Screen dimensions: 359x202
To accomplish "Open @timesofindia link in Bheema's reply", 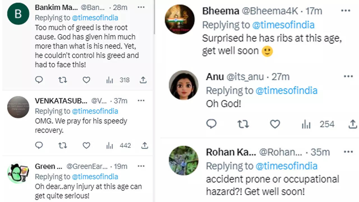I will [x=283, y=25].
